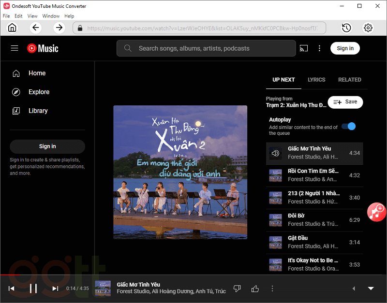Screen dimensions: 387x303
Task: Toggle the Autoplay switch
Action: 349,126
